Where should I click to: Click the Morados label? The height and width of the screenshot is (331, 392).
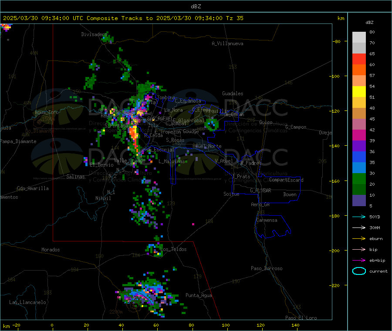point(51,250)
